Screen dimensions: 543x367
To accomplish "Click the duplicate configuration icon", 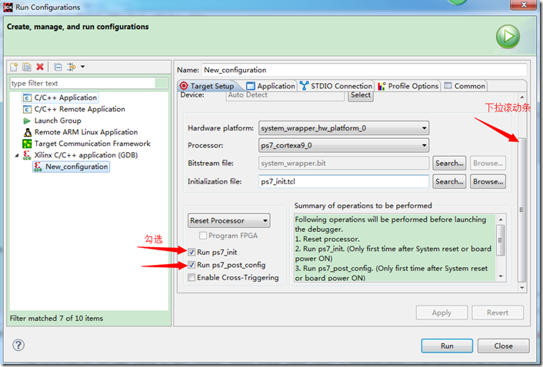I will click(x=27, y=68).
